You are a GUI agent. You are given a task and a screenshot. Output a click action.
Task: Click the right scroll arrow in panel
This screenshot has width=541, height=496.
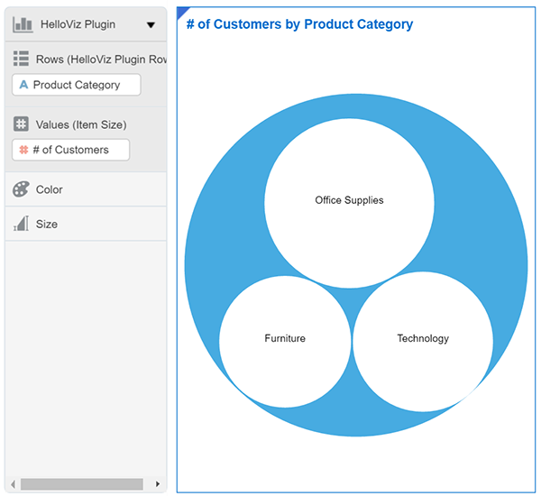[x=158, y=484]
